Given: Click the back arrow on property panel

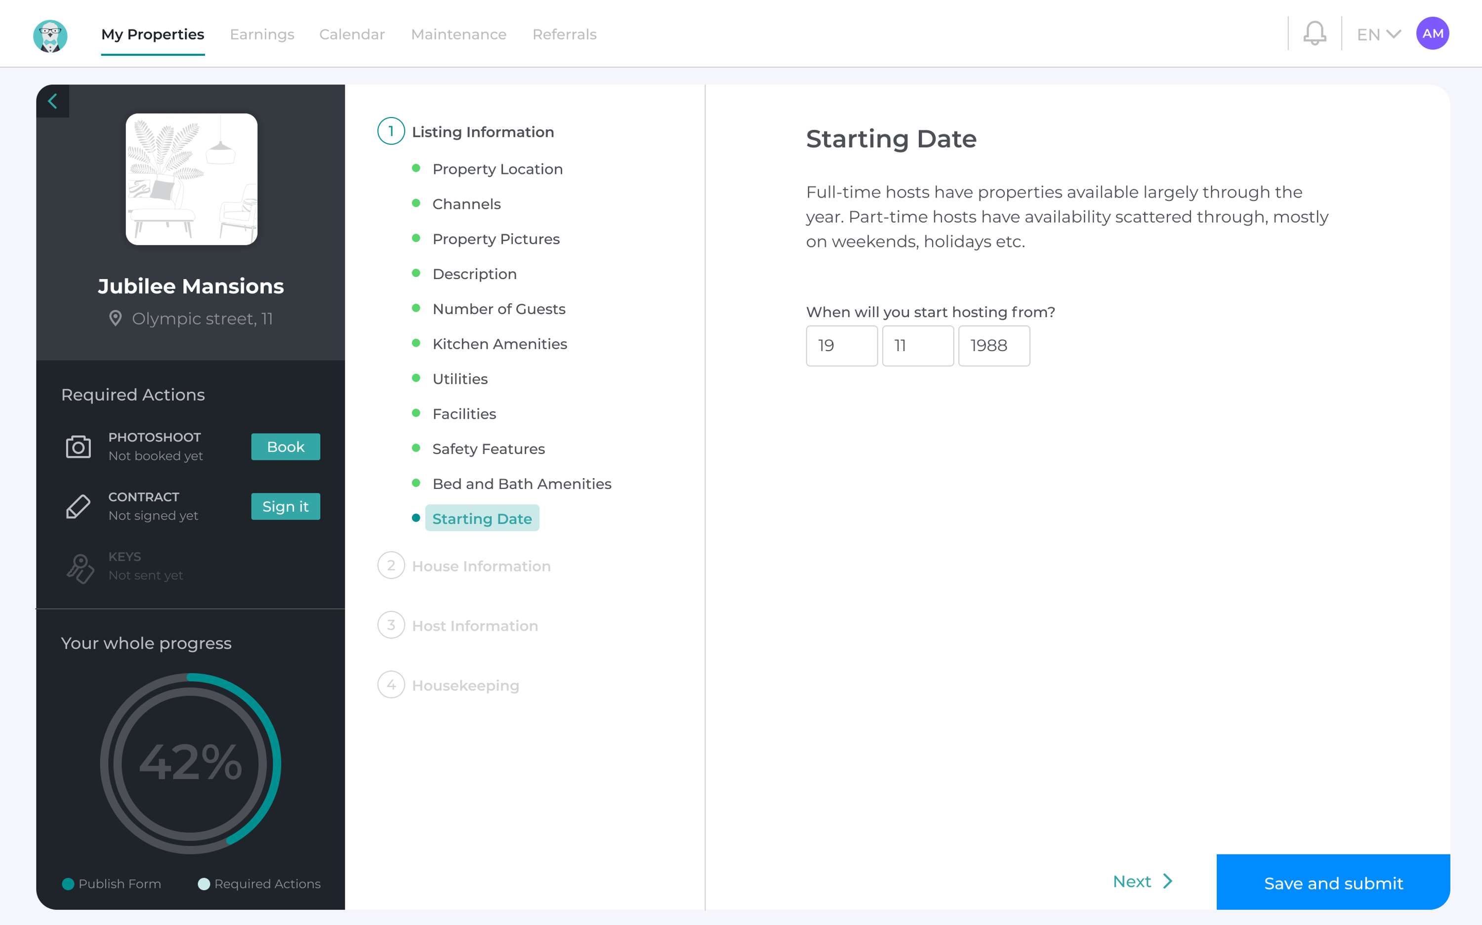Looking at the screenshot, I should coord(53,101).
